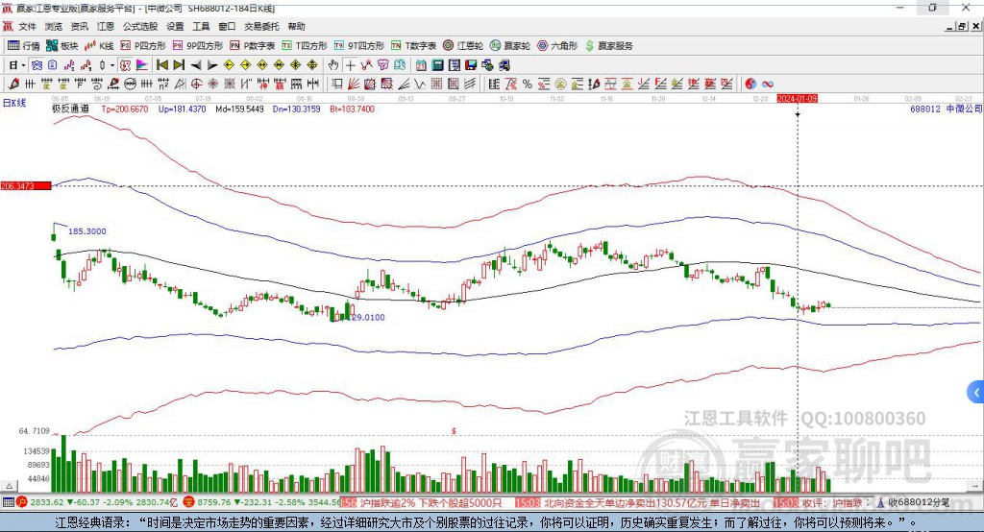Image resolution: width=984 pixels, height=532 pixels.
Task: Select the red Gann fan lines tool
Action: [x=354, y=84]
